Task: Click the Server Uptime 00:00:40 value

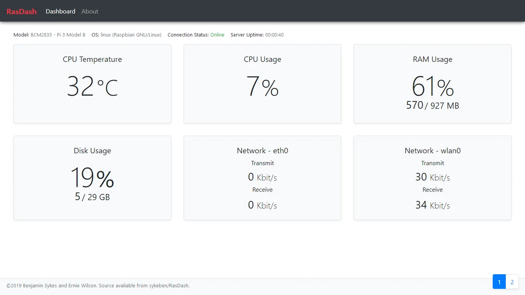Action: pyautogui.click(x=274, y=35)
